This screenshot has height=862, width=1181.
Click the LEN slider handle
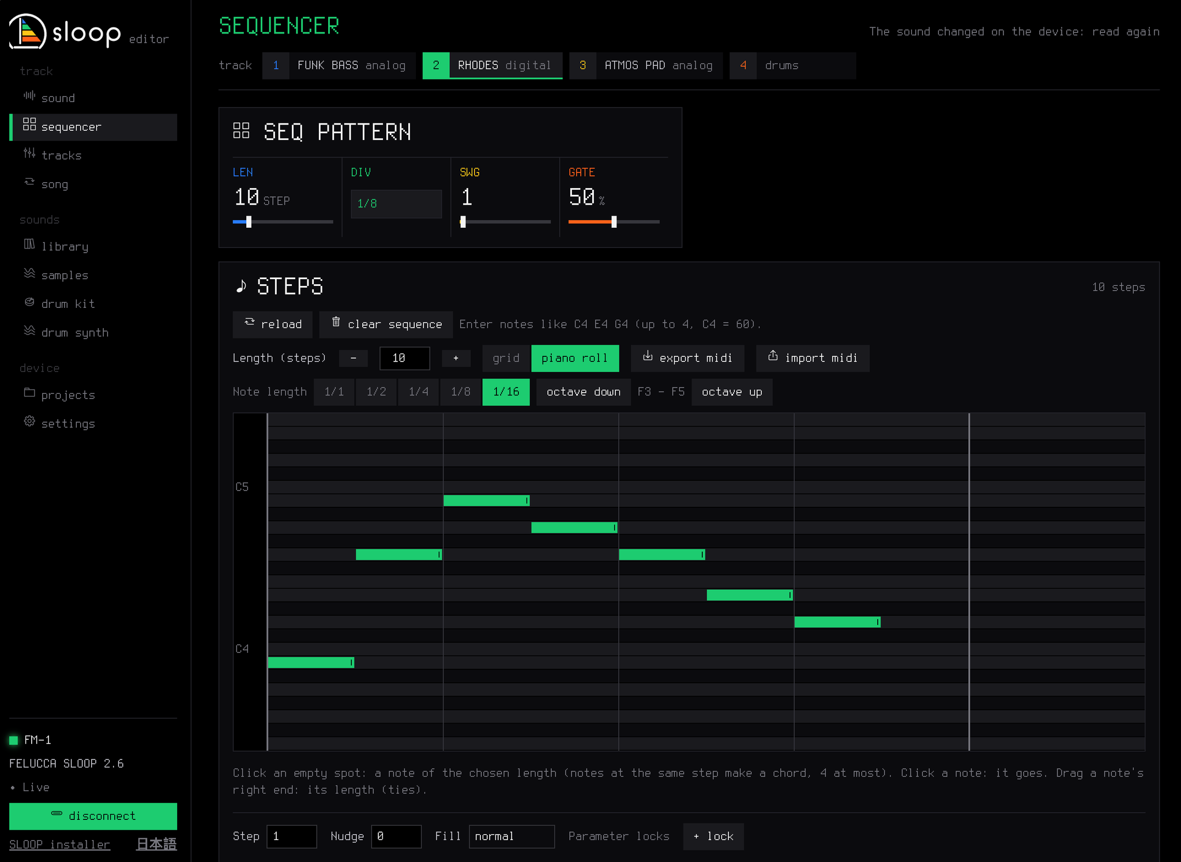[249, 222]
